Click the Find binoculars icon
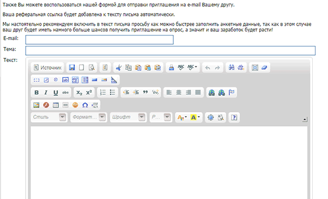This screenshot has width=328, height=199. [x=231, y=68]
